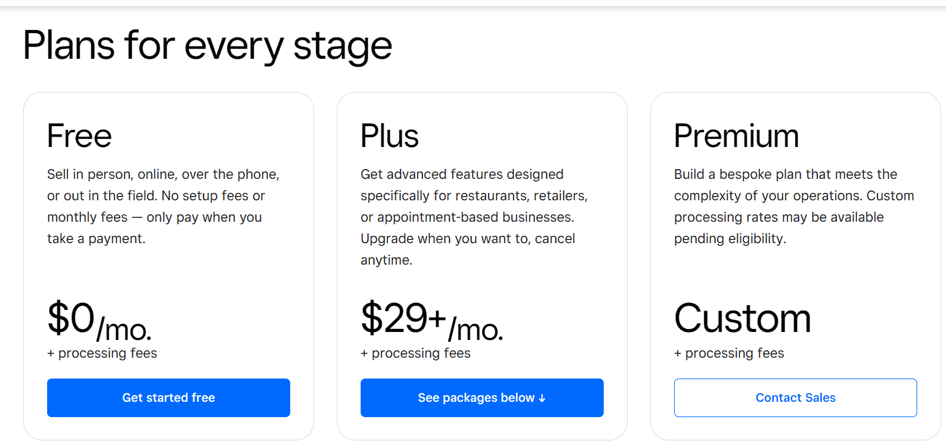Click the Get started free button

[168, 398]
